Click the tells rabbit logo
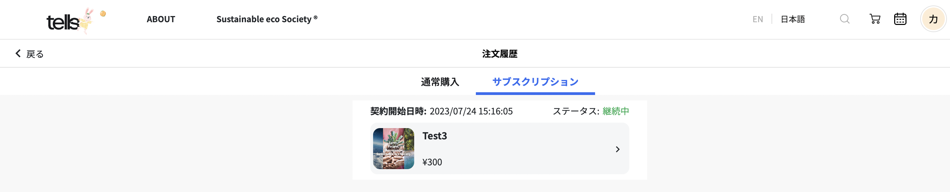The image size is (950, 192). (x=70, y=21)
